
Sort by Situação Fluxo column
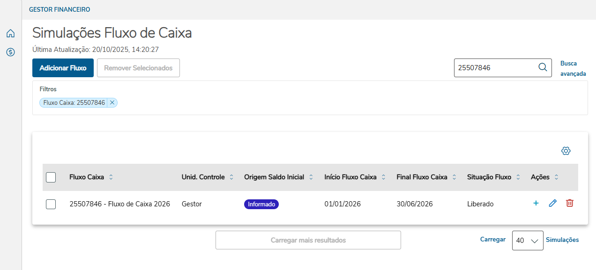[x=518, y=177]
